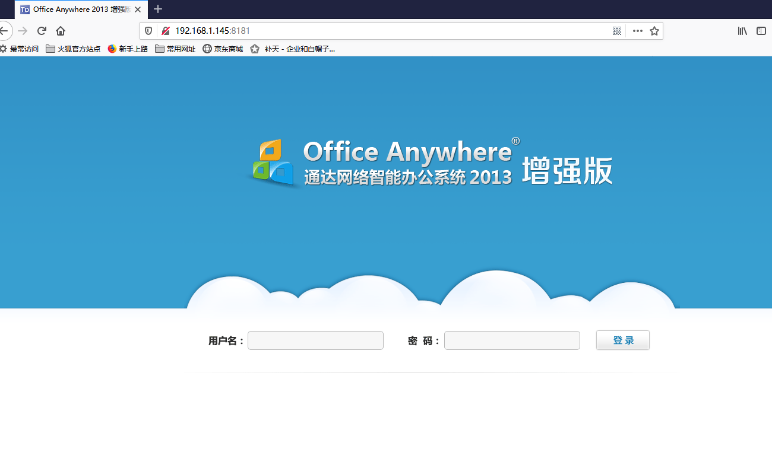Click the 登录 button
Screen dimensions: 772x462
click(x=623, y=340)
